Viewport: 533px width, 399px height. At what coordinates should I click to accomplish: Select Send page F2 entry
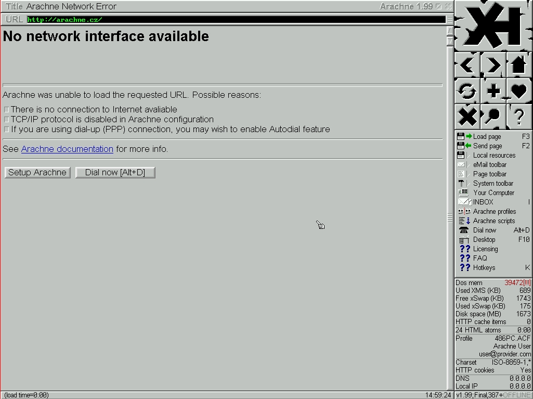(x=493, y=146)
